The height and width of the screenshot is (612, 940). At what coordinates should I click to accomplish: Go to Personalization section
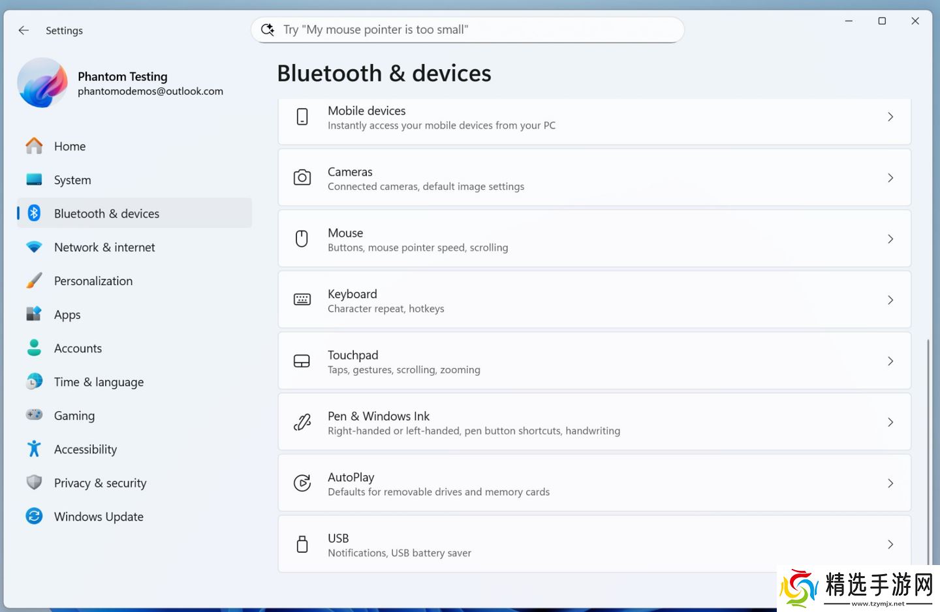pos(93,281)
